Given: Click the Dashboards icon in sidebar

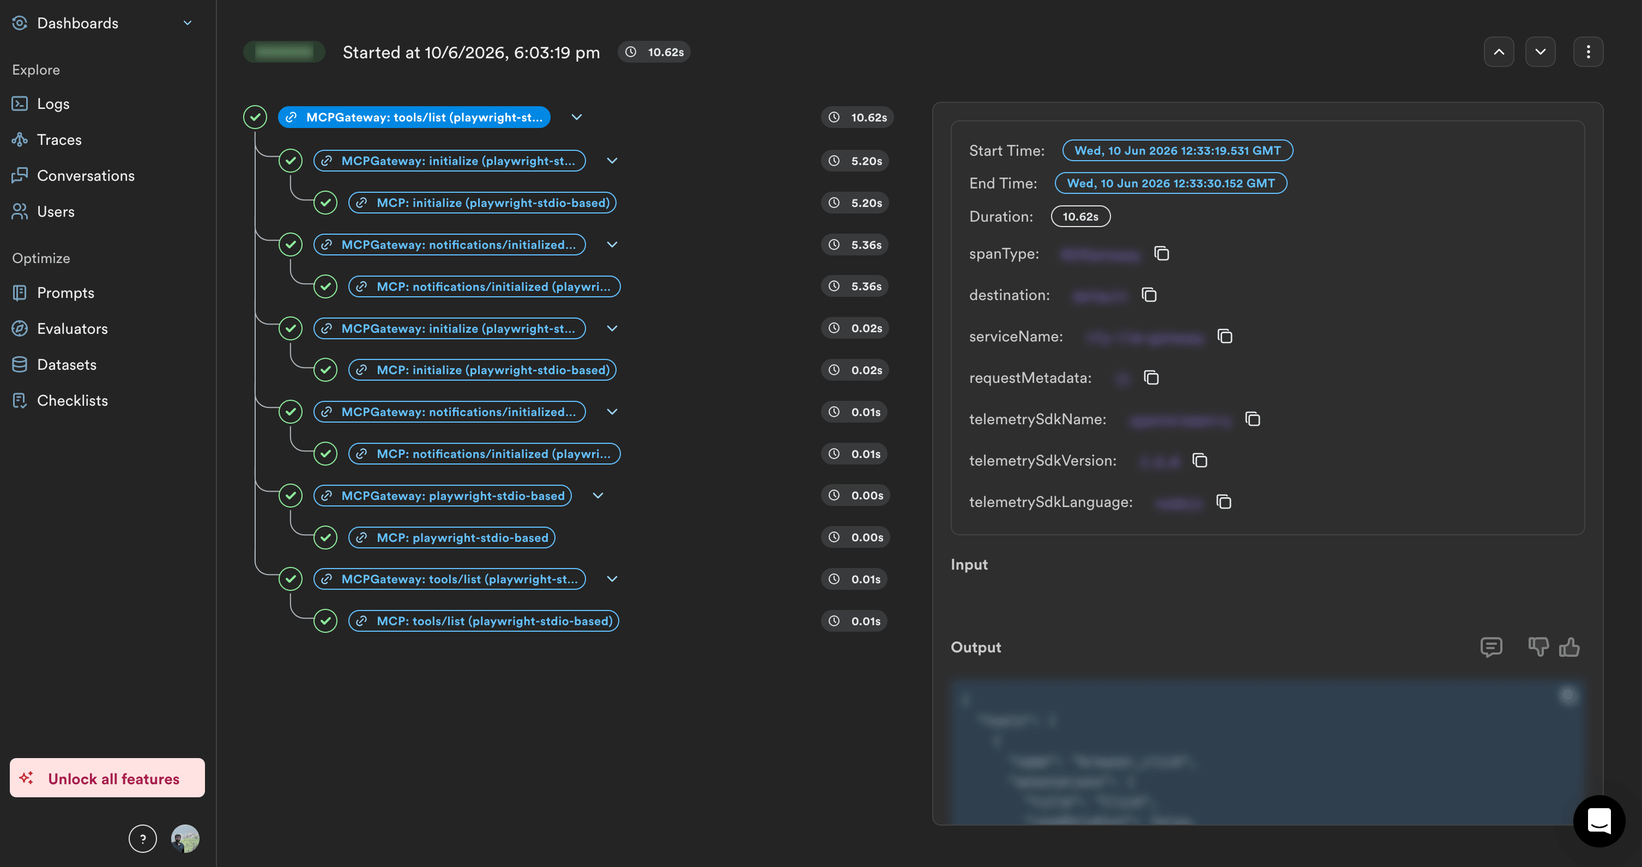Looking at the screenshot, I should pyautogui.click(x=20, y=23).
